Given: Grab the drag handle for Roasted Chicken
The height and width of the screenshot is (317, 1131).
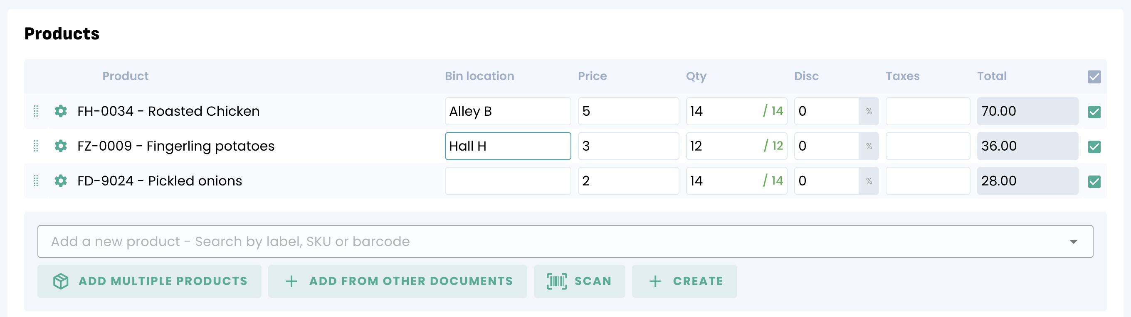Looking at the screenshot, I should click(36, 111).
